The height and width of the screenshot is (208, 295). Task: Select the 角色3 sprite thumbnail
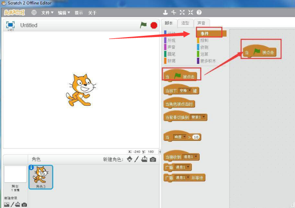(x=41, y=177)
